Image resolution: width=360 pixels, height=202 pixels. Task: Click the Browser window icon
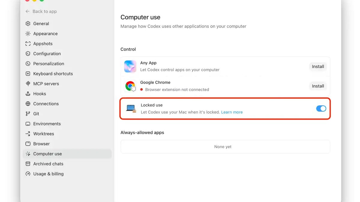click(x=28, y=144)
